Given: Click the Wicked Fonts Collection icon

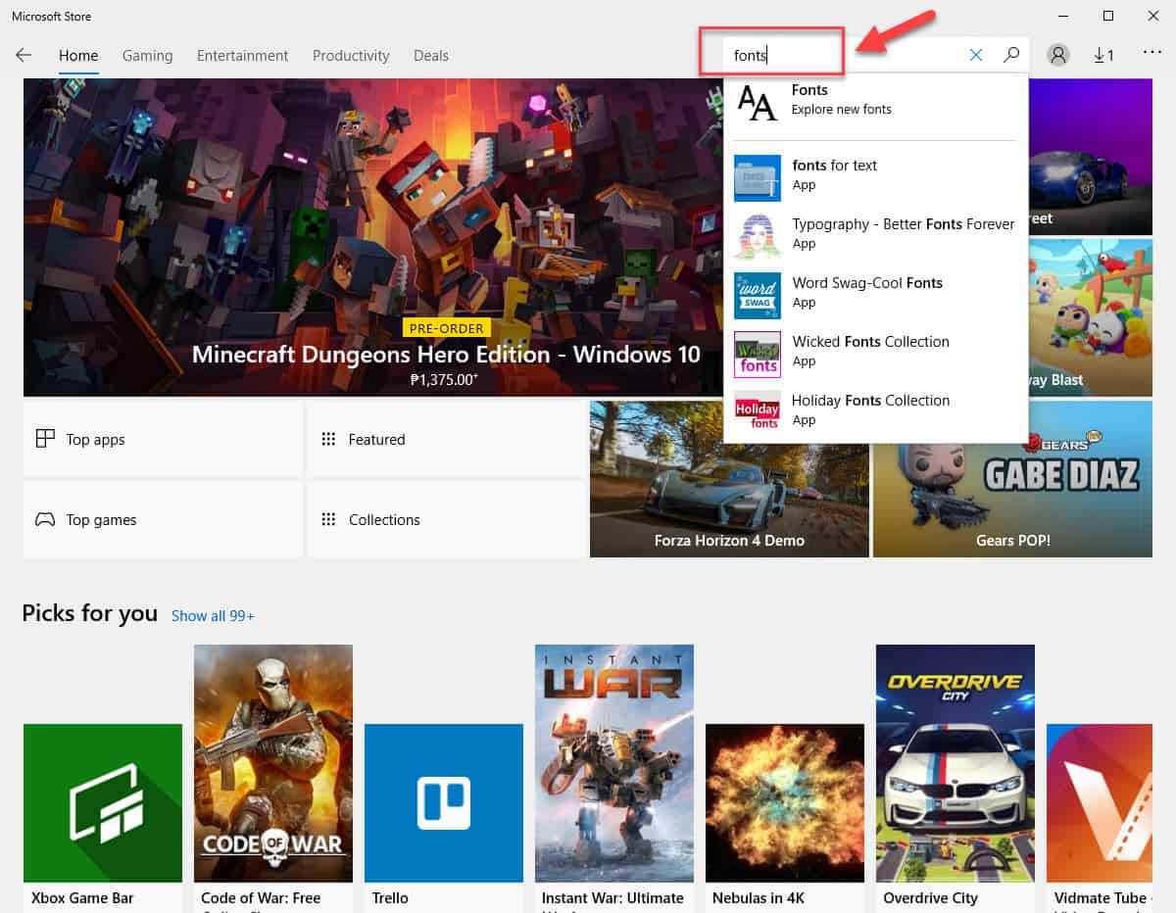Looking at the screenshot, I should pyautogui.click(x=758, y=355).
